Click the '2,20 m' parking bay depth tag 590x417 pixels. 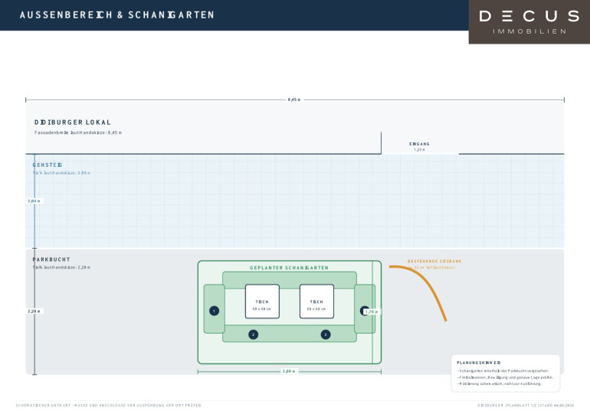(x=34, y=311)
